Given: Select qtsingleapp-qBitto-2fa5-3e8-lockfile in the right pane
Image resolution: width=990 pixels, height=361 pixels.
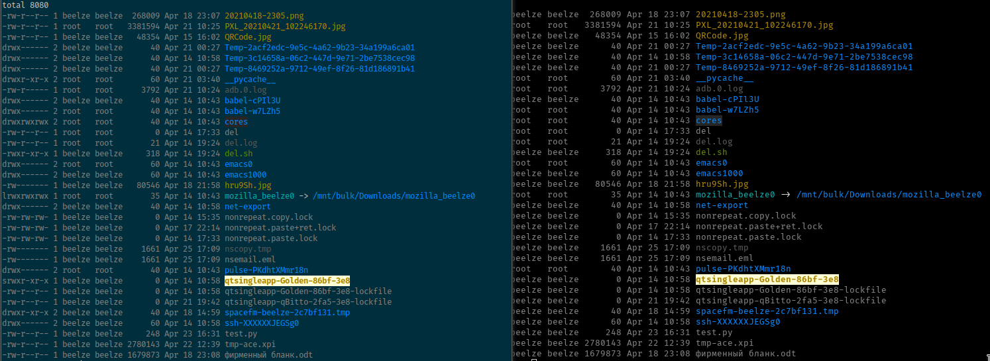Looking at the screenshot, I should point(791,300).
